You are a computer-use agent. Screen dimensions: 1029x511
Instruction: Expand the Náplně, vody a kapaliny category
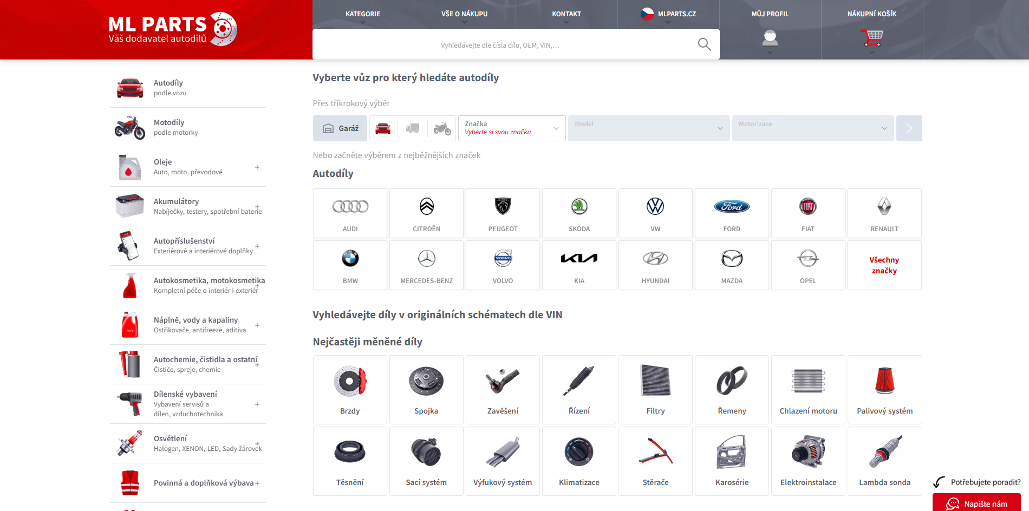(x=257, y=325)
